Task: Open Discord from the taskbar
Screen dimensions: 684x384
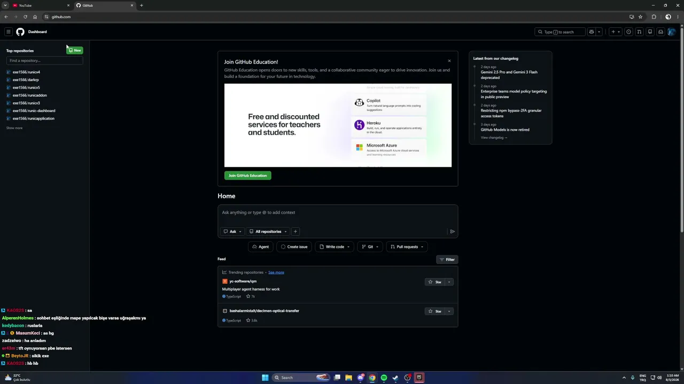Action: pyautogui.click(x=361, y=378)
